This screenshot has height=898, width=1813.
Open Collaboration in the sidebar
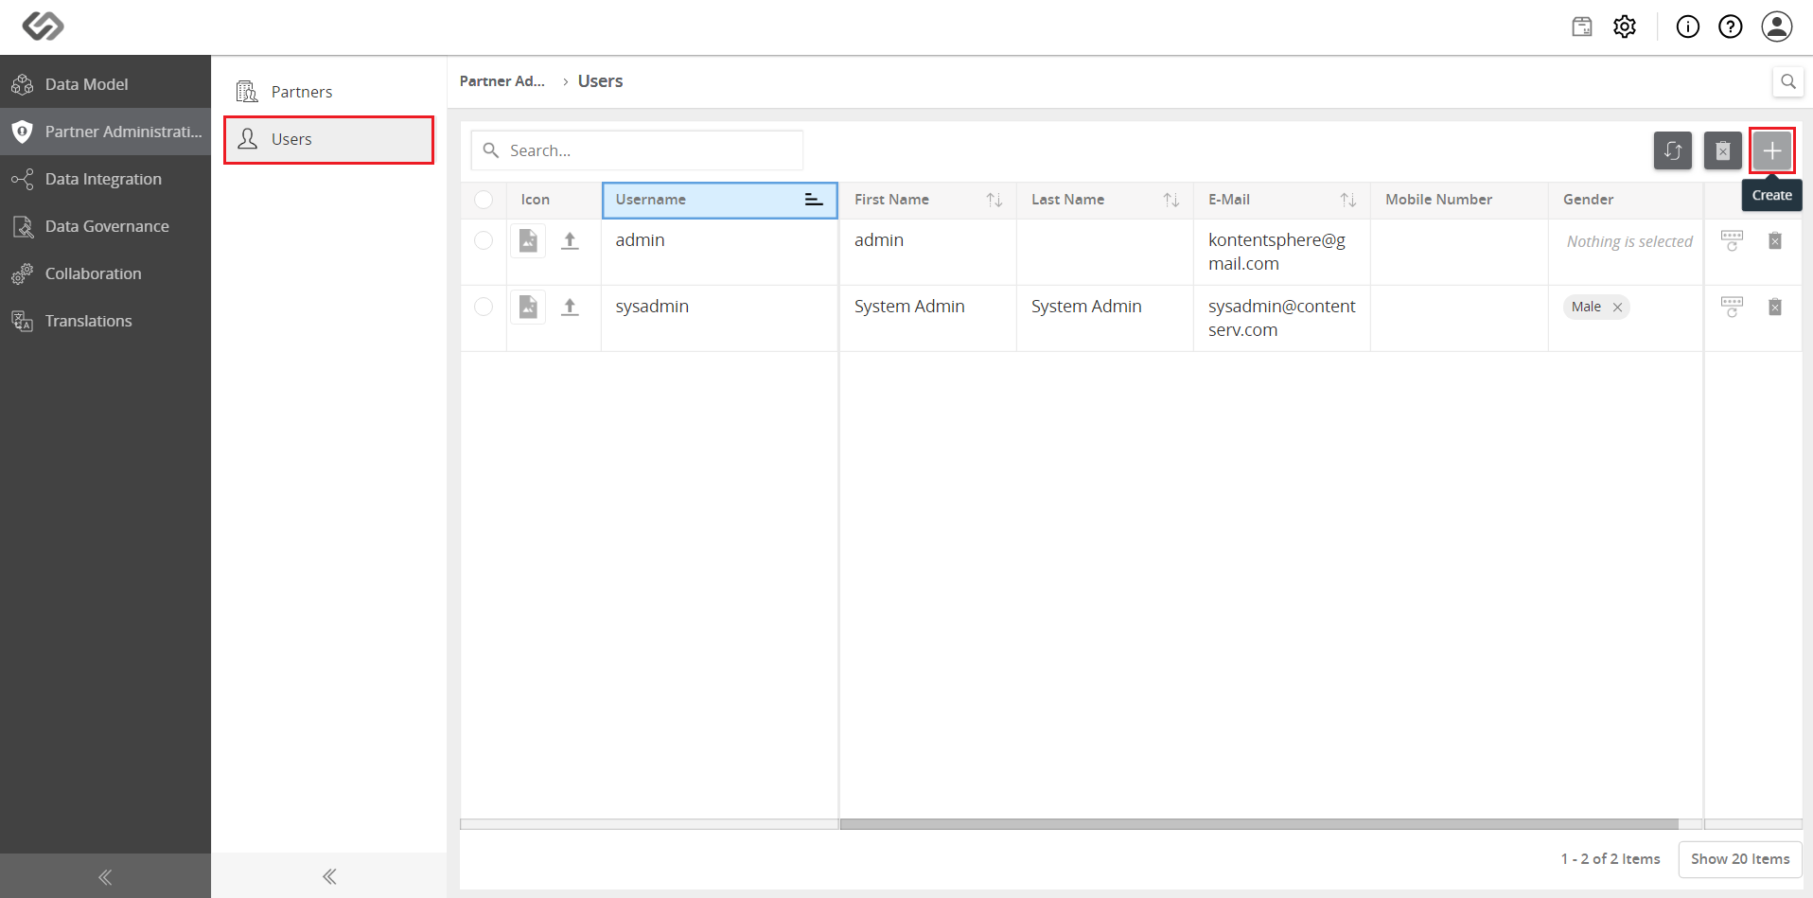tap(105, 273)
